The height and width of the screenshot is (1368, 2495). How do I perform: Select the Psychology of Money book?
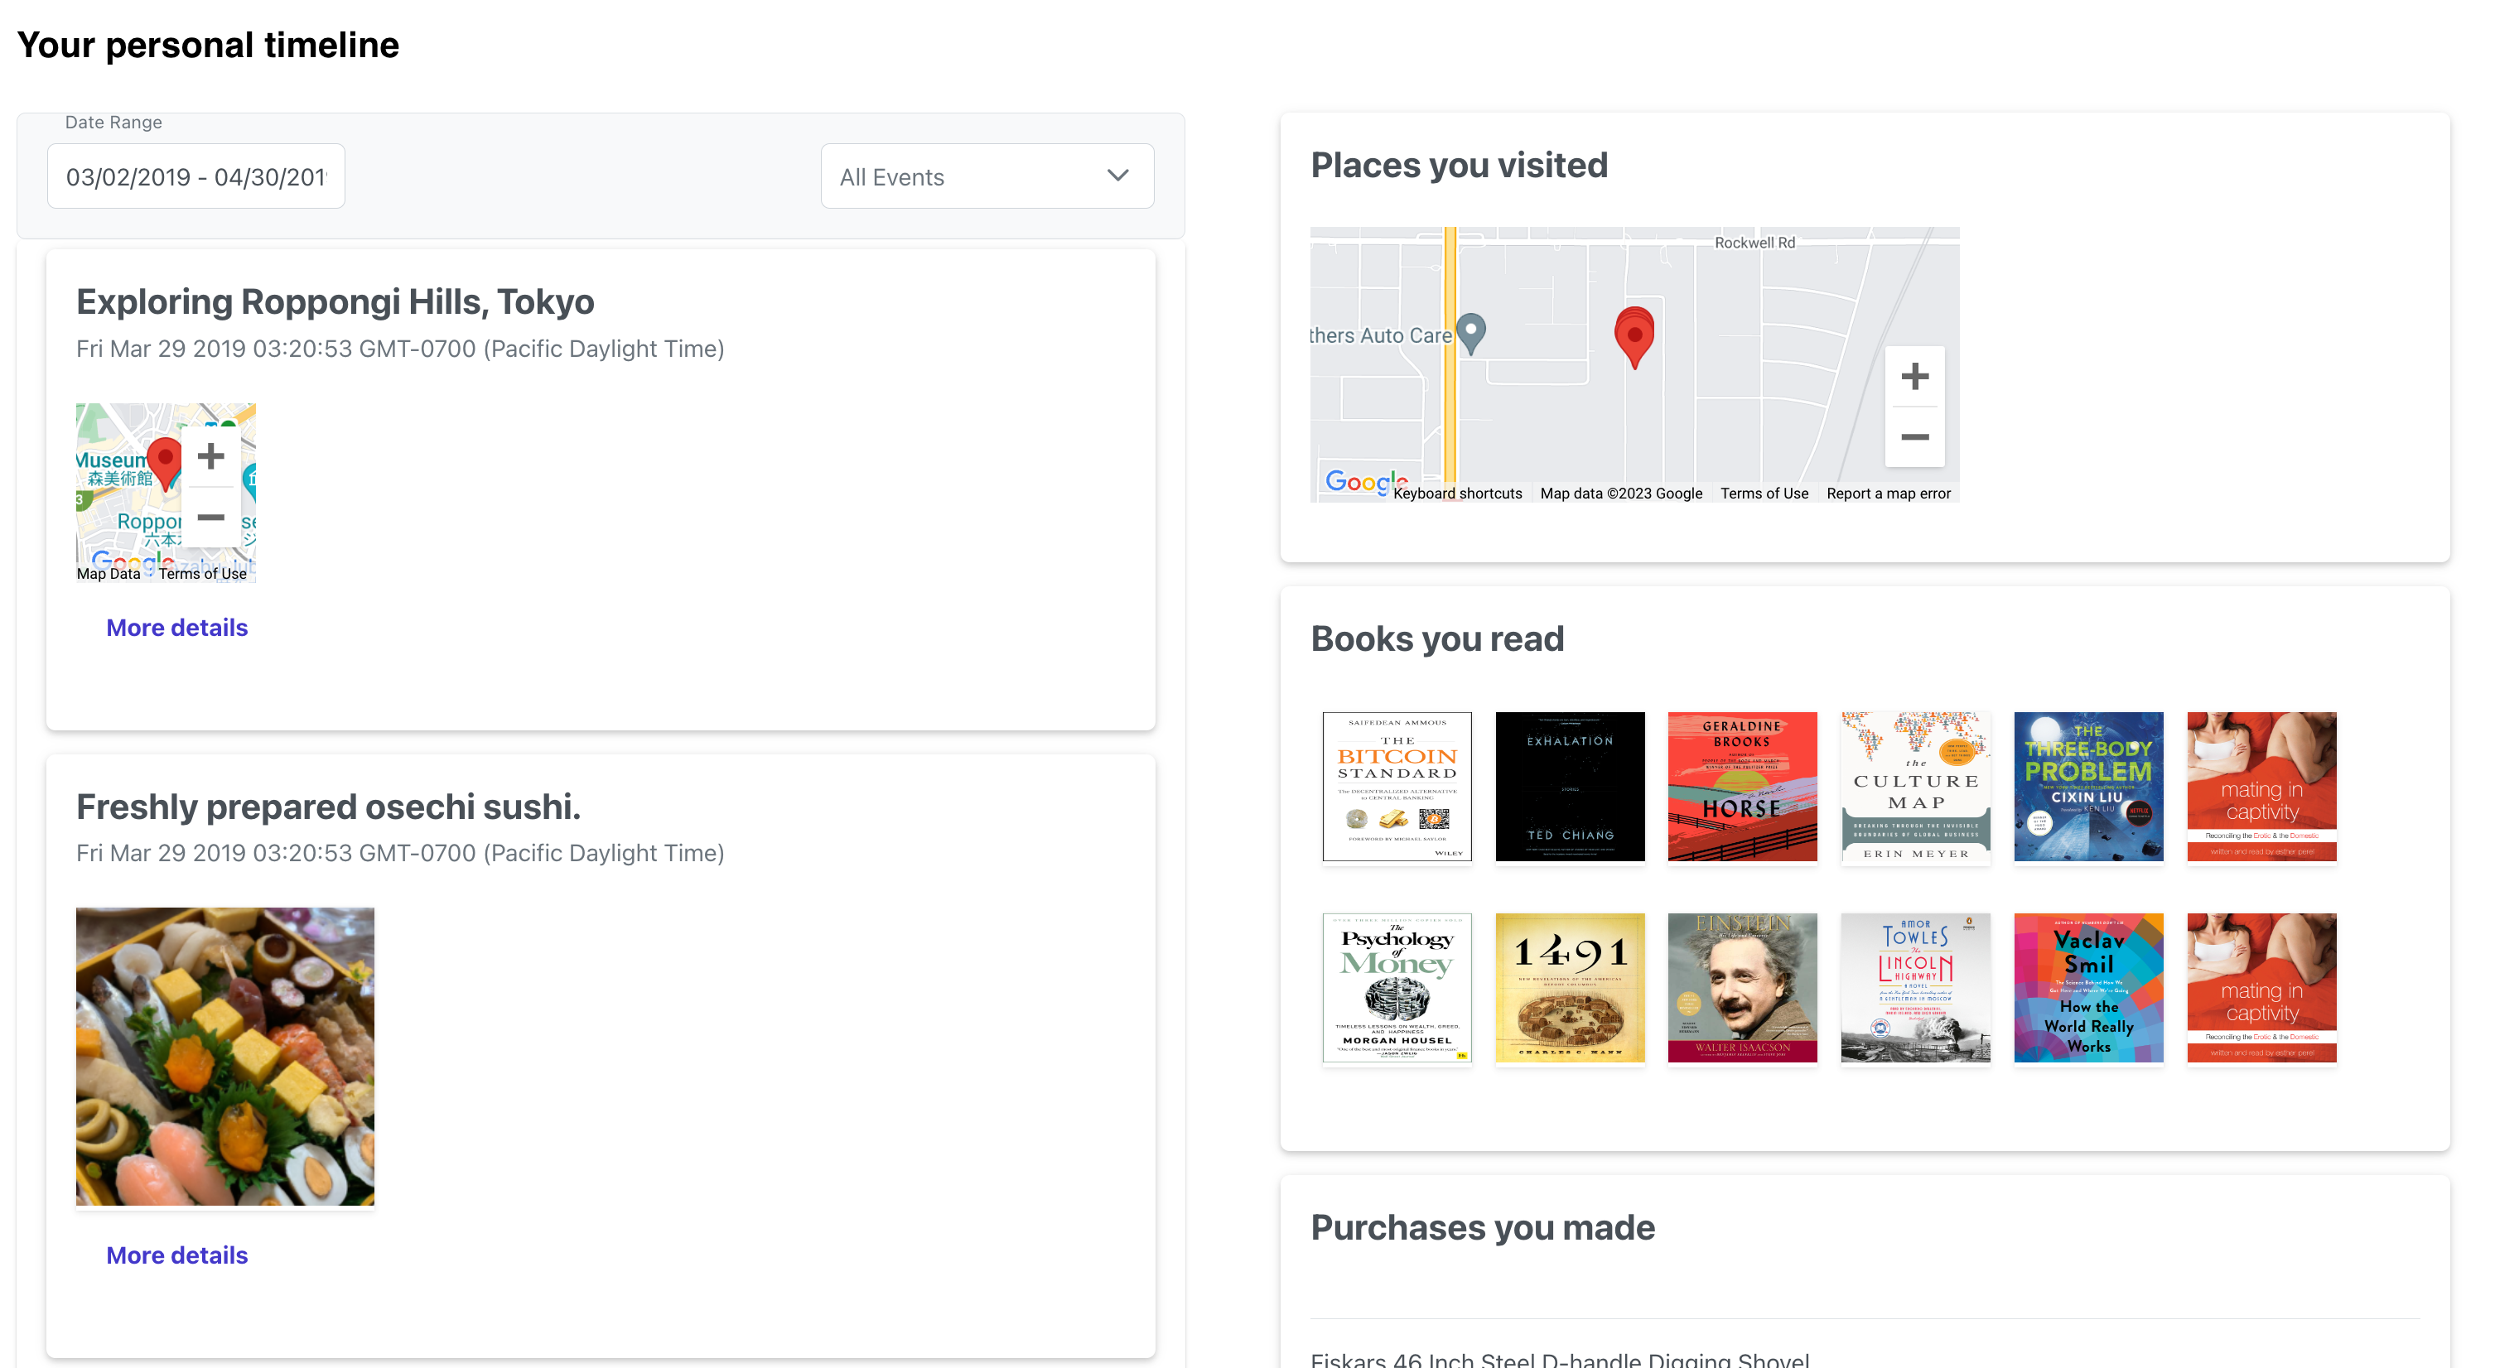coord(1397,985)
